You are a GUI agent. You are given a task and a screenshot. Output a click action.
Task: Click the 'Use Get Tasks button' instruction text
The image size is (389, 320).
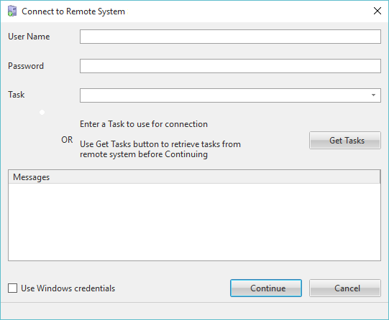(x=160, y=149)
